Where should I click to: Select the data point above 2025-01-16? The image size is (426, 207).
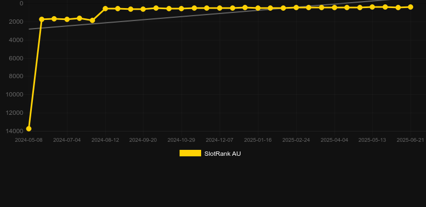tap(258, 8)
